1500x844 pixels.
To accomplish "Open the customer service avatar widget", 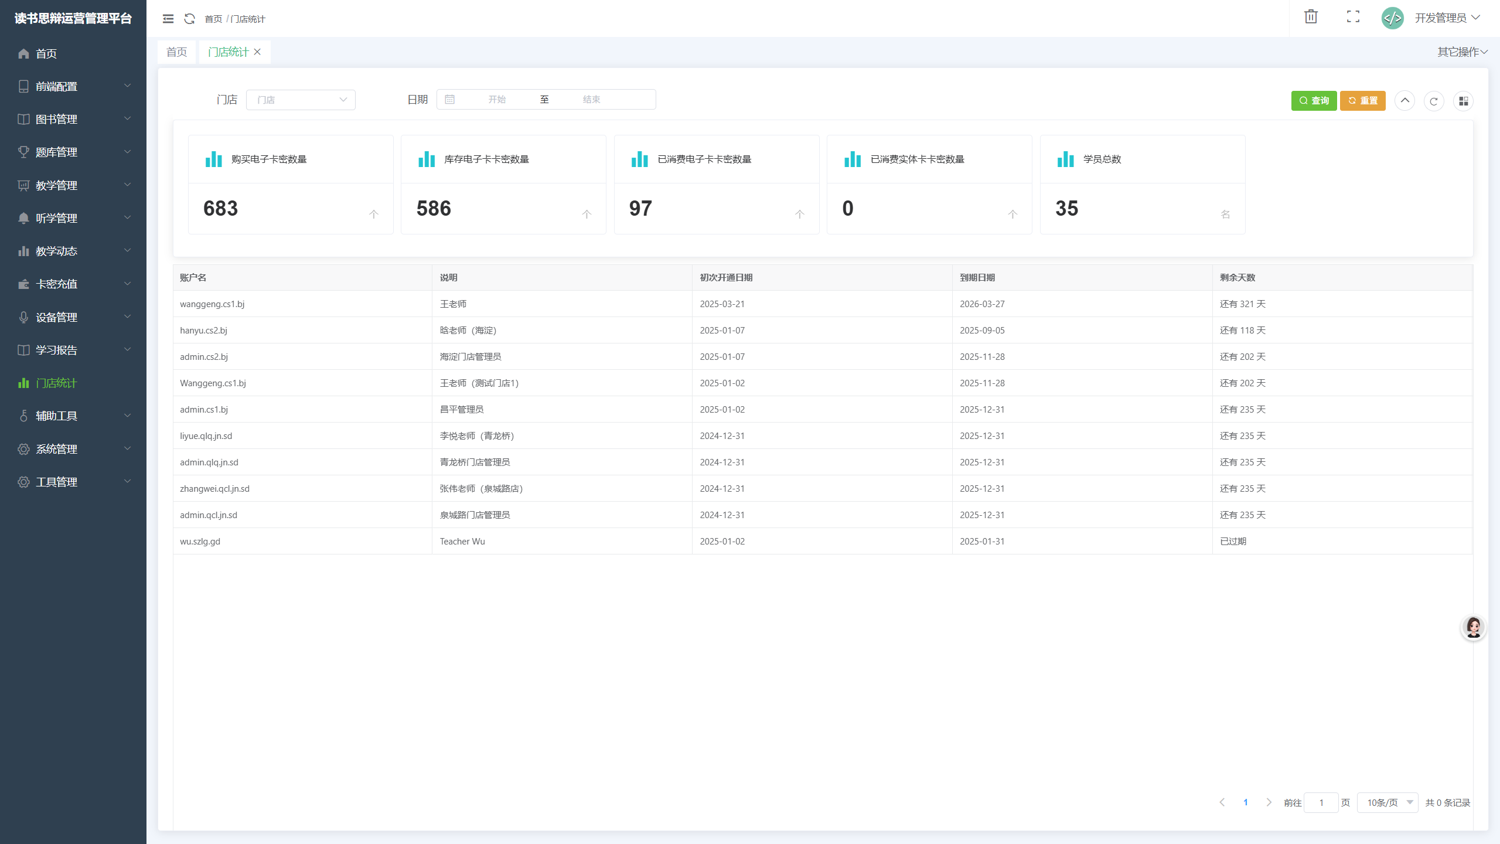I will (1473, 627).
